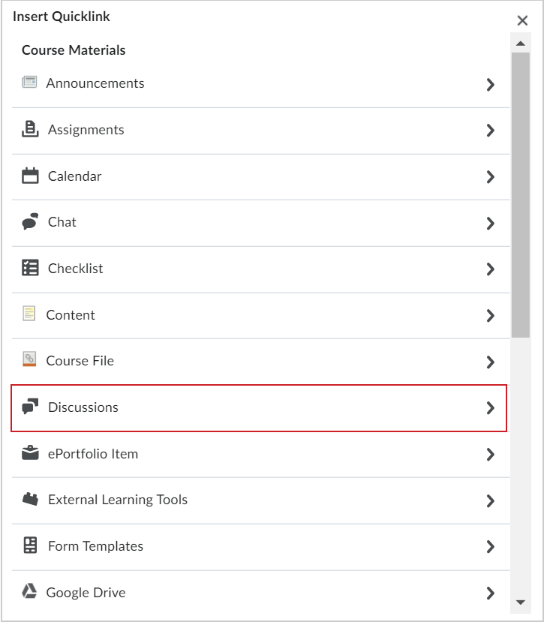
Task: Click the Course File attachment icon
Action: [31, 360]
